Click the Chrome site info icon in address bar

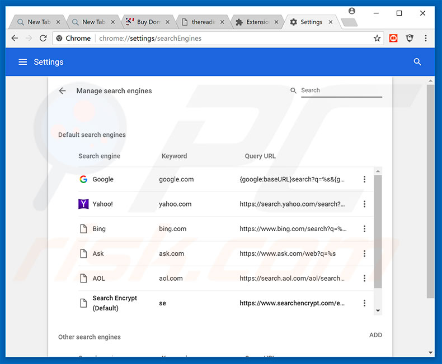pos(59,39)
